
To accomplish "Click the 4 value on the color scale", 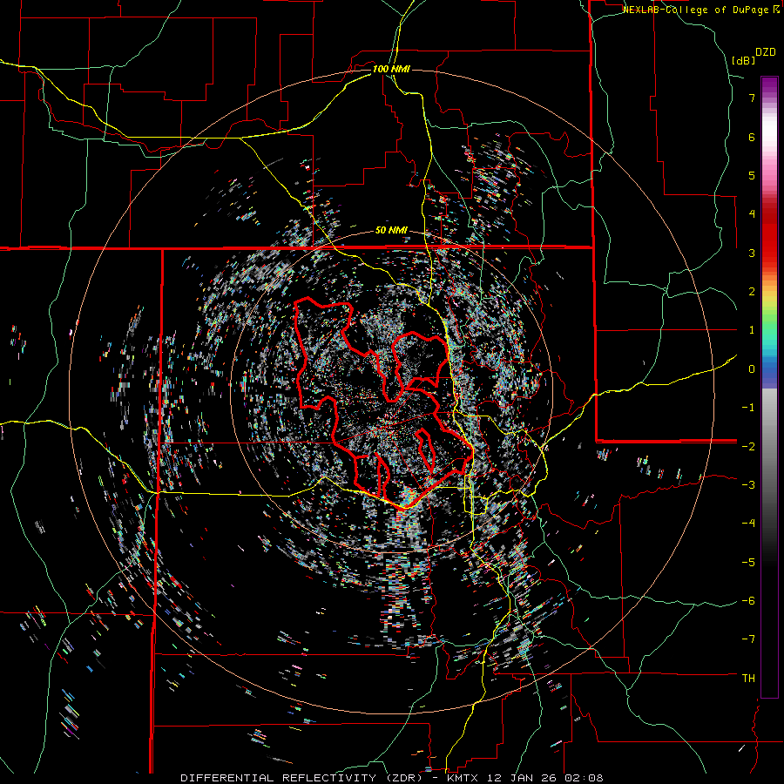I will point(752,214).
